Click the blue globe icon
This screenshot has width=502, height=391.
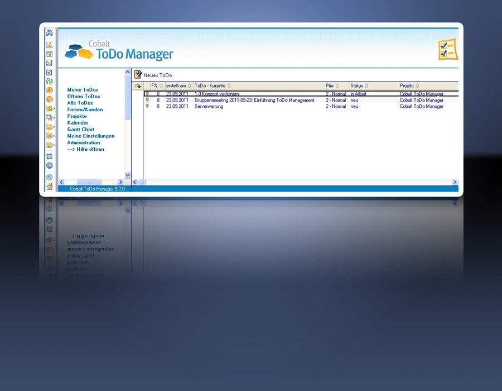(x=49, y=165)
